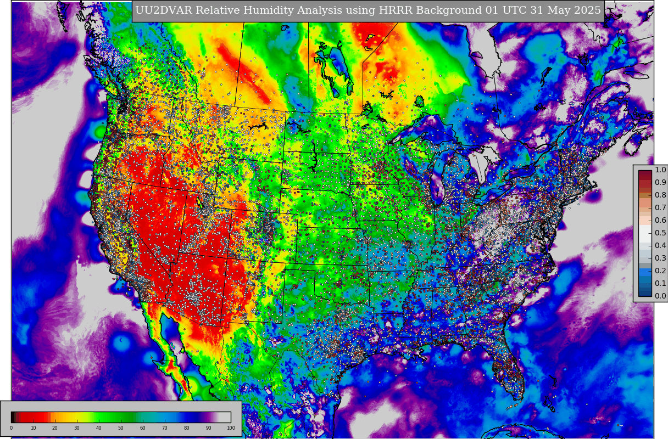The image size is (668, 439).
Task: Click the '0.2' label on the right legend
Action: click(660, 271)
